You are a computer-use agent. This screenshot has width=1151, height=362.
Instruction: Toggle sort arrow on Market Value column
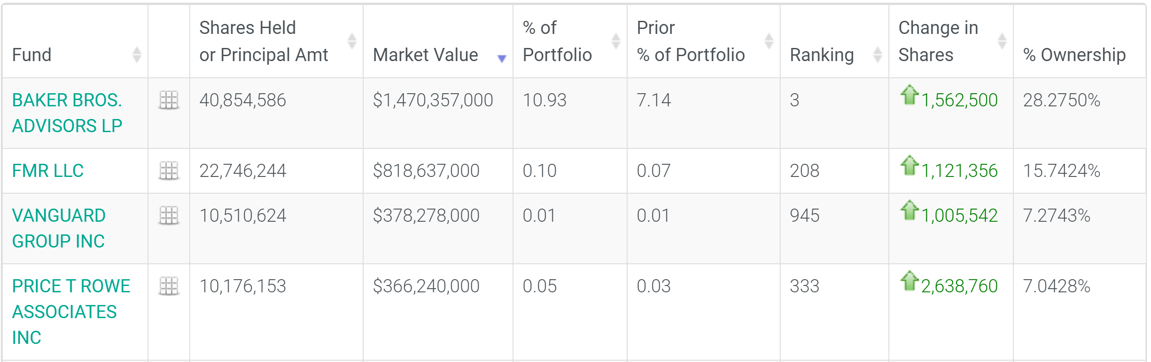[x=501, y=58]
